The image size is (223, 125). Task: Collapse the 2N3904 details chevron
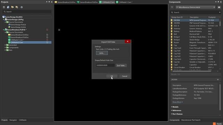(218, 80)
